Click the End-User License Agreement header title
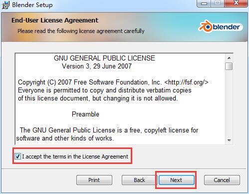The height and width of the screenshot is (194, 249). [x=55, y=20]
